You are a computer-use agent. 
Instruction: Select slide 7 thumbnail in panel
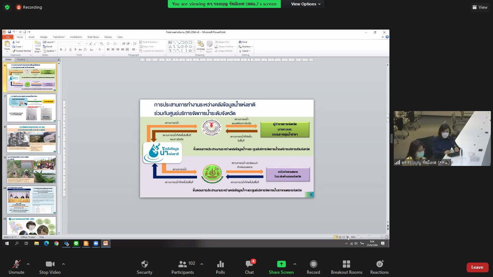[x=31, y=108]
